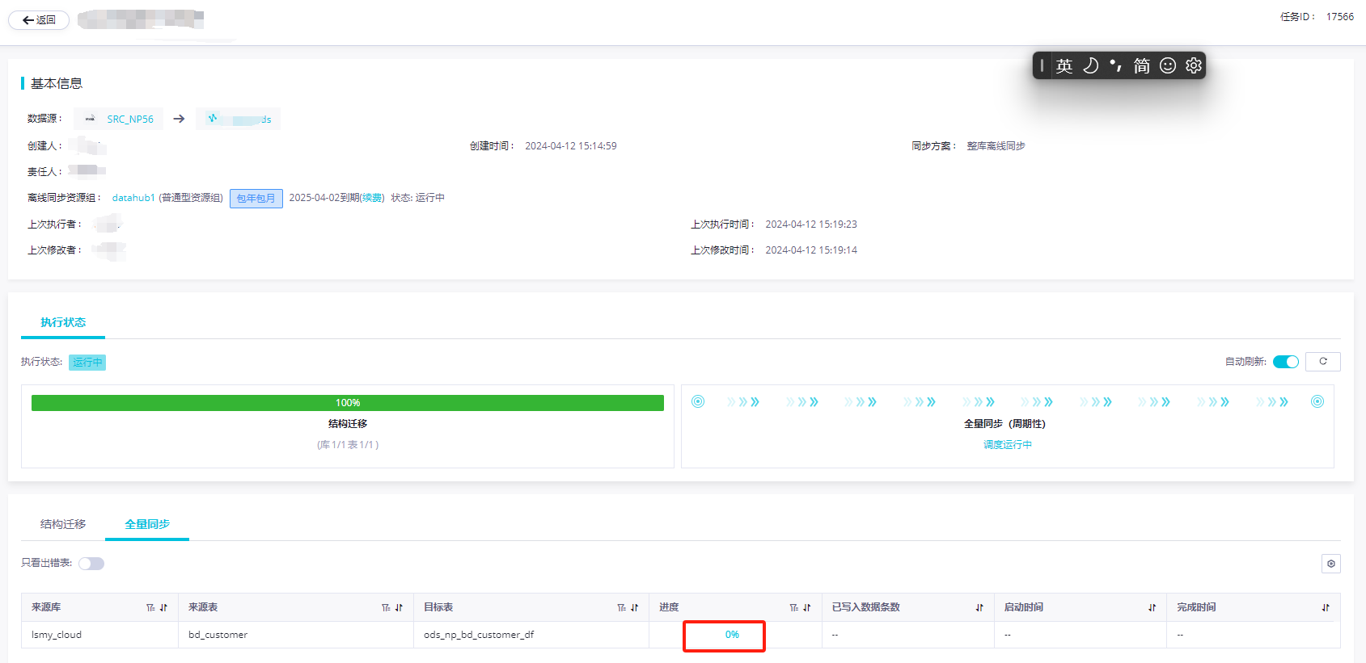Open the filter on the 目标表 column

tap(621, 608)
